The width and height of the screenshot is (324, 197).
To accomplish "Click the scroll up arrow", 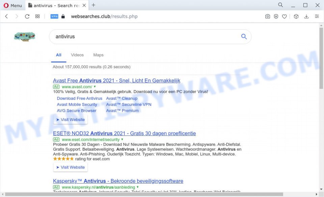I will (321, 25).
